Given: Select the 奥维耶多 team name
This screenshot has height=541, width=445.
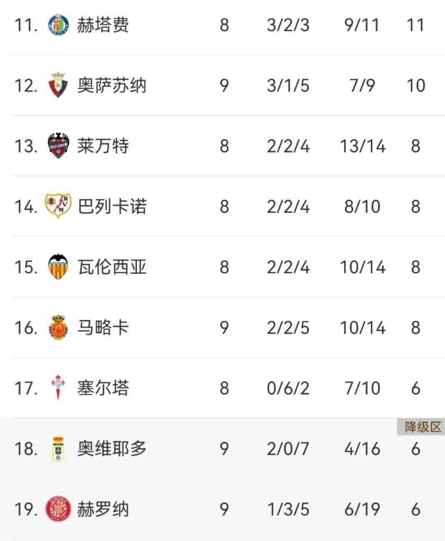Looking at the screenshot, I should tap(112, 448).
